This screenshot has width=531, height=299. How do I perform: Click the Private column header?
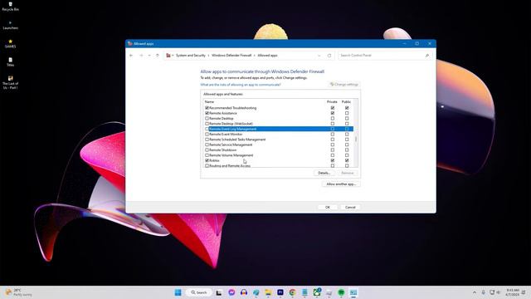332,101
